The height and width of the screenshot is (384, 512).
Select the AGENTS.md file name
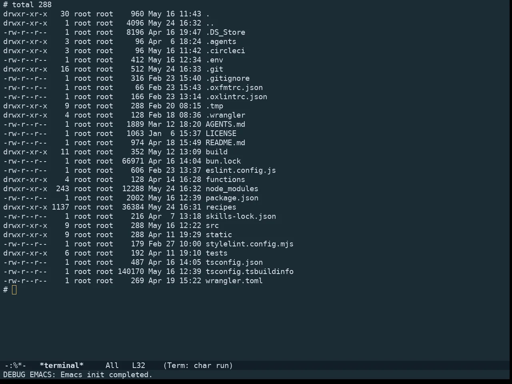pyautogui.click(x=225, y=124)
